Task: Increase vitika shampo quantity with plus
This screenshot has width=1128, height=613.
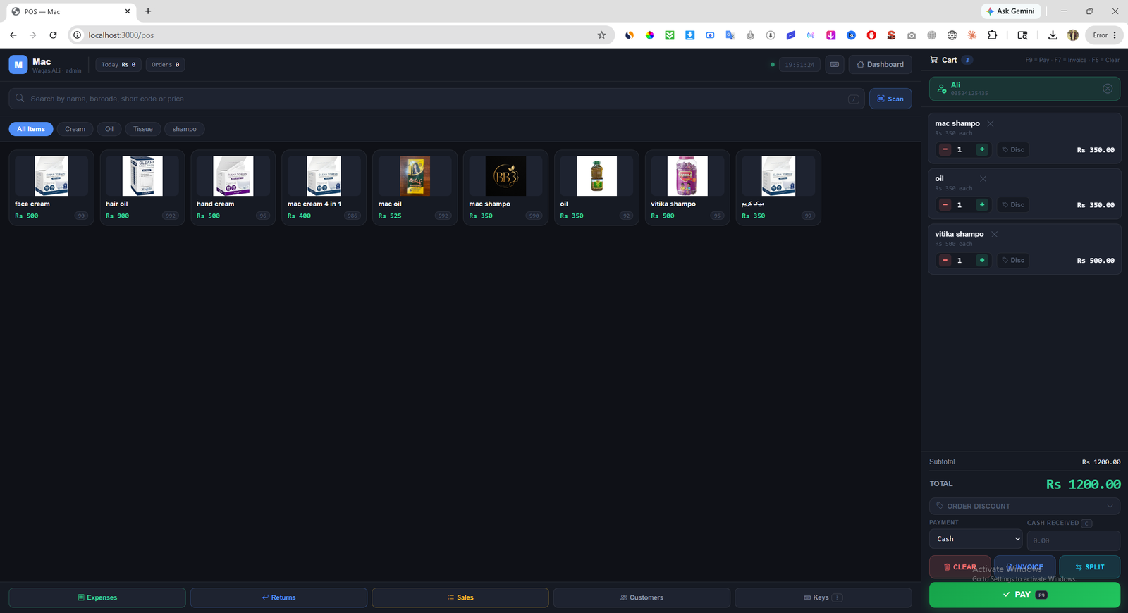Action: click(x=982, y=260)
